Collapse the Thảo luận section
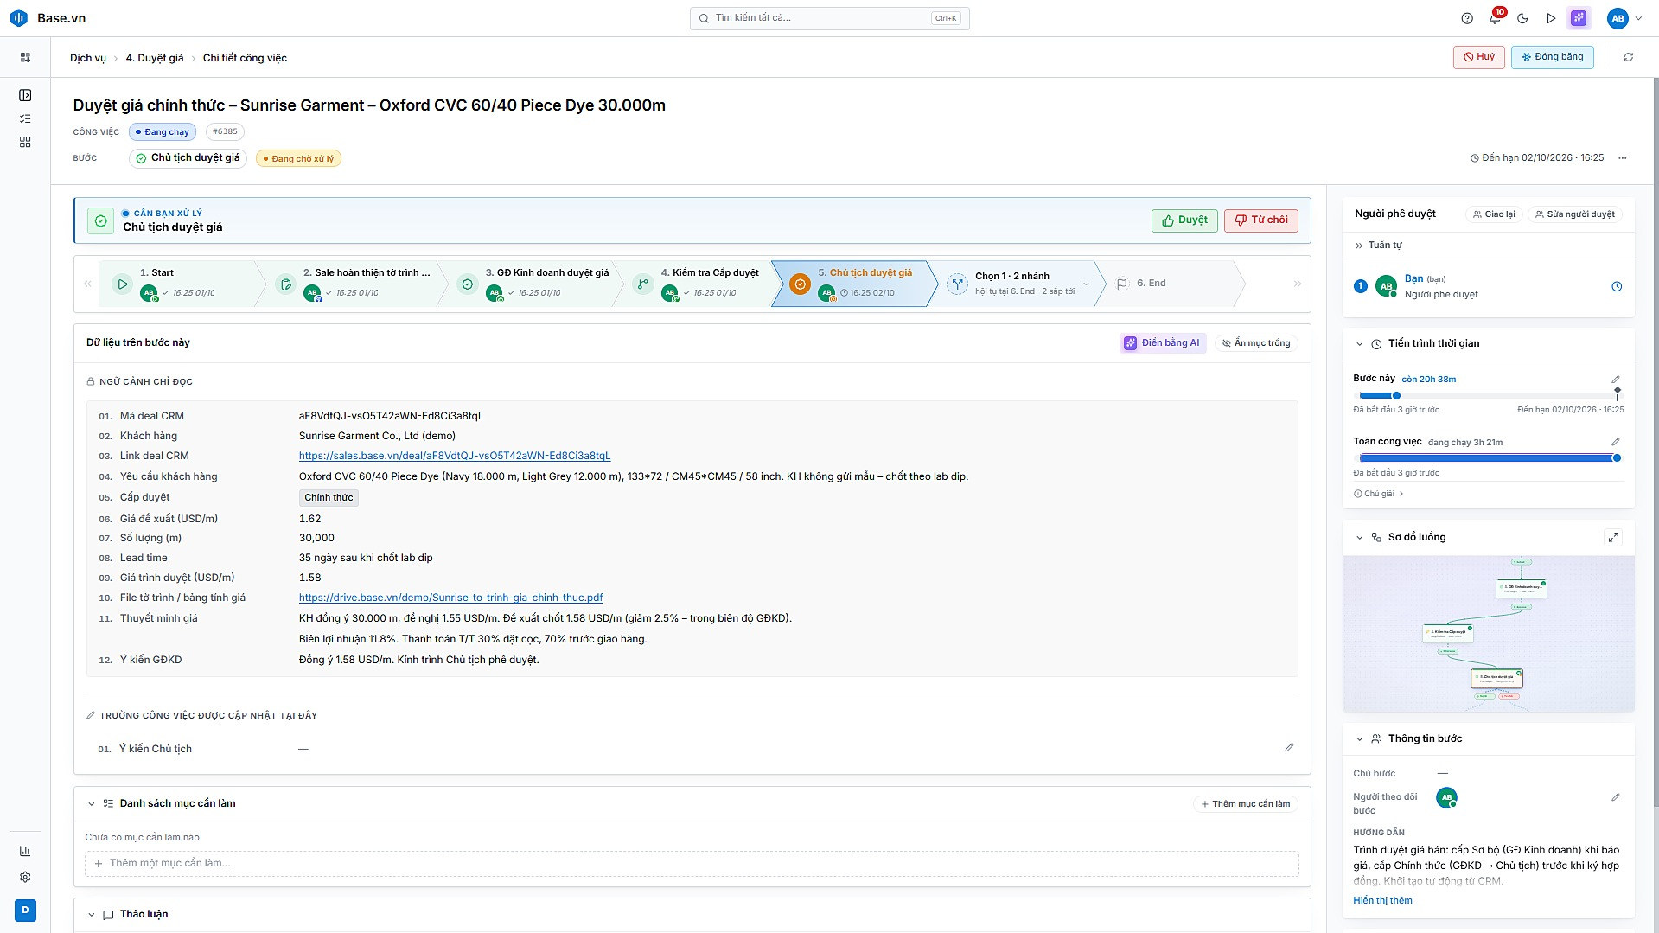The width and height of the screenshot is (1659, 933). click(91, 915)
